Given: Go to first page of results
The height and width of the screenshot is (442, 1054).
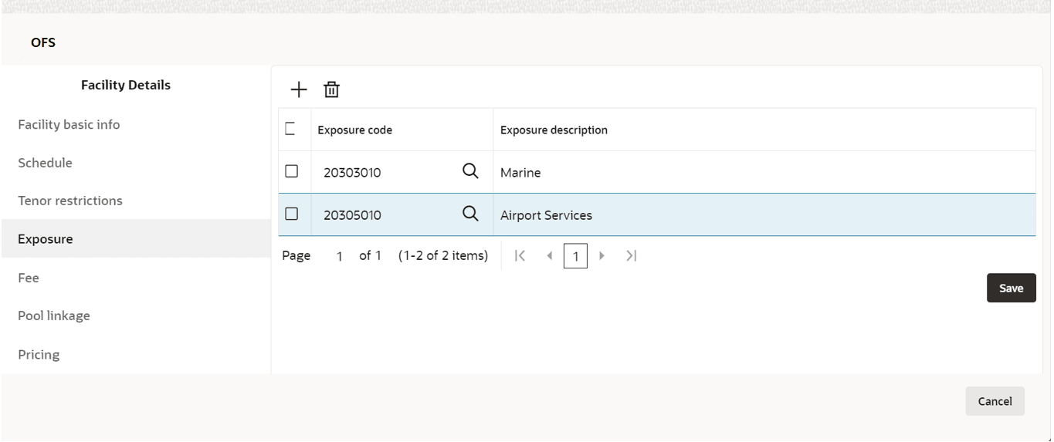Looking at the screenshot, I should point(520,256).
